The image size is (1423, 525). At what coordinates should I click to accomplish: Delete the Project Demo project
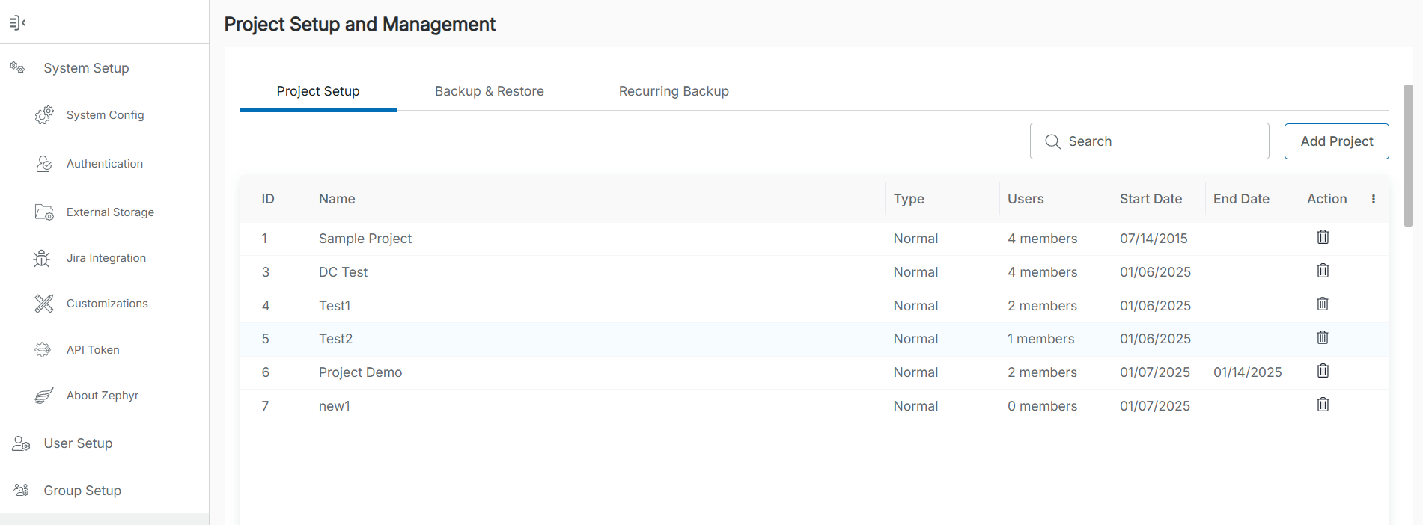pos(1323,371)
